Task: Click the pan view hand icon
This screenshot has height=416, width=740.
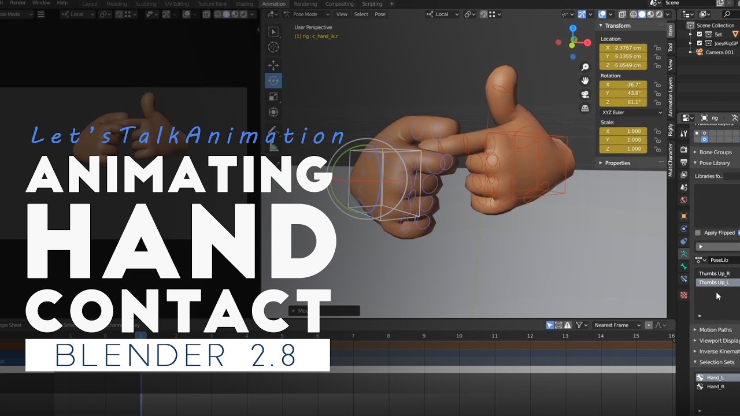Action: (x=585, y=81)
